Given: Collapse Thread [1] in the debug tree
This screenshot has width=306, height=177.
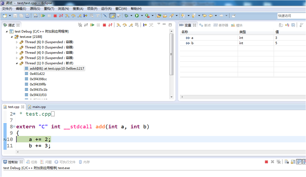Looking at the screenshot, I should 17,63.
